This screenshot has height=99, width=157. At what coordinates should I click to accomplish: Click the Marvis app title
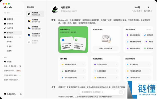(8, 7)
